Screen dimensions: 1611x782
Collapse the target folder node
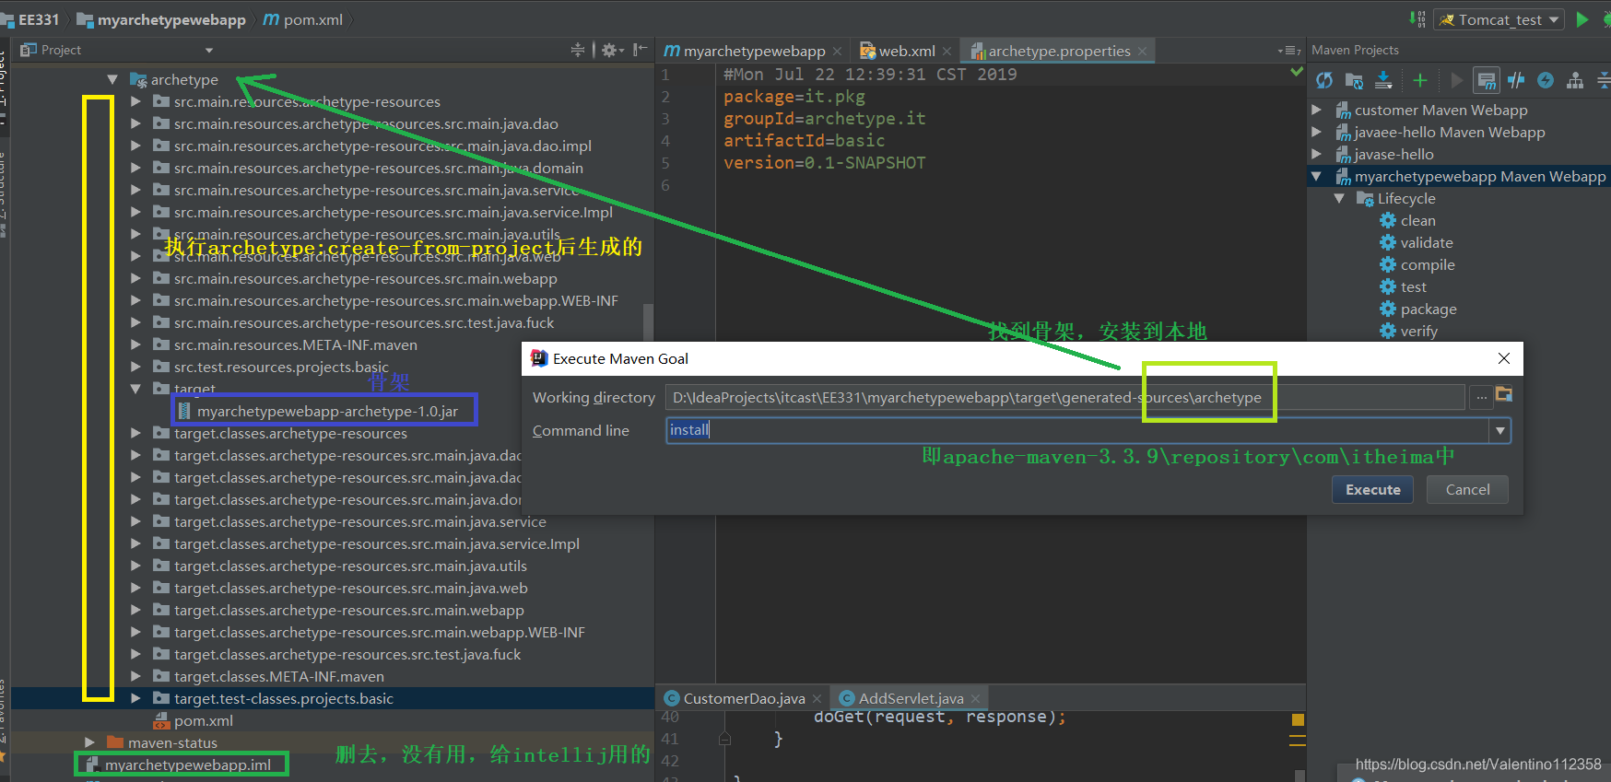click(135, 390)
